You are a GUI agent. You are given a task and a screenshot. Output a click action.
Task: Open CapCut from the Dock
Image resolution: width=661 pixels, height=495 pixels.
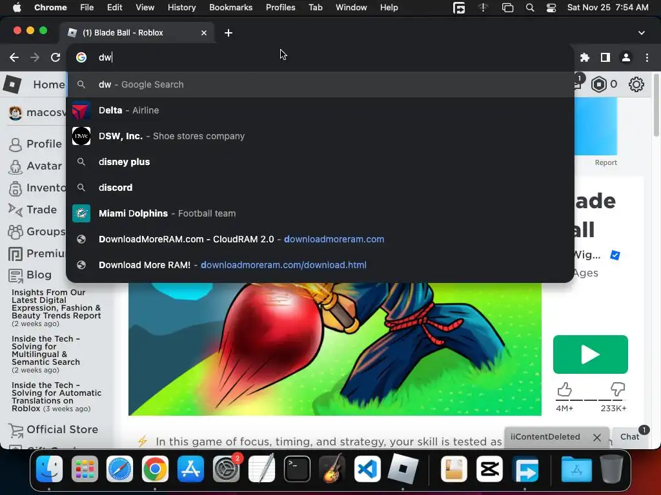489,469
